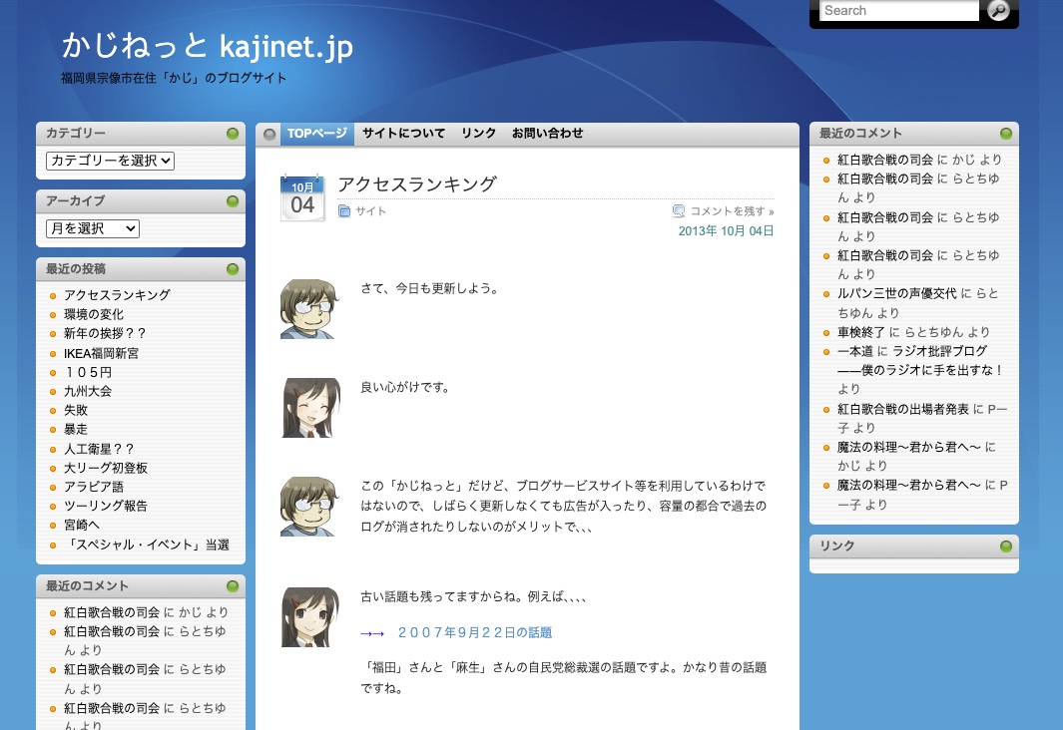
Task: Open the カテゴリーを選択 dropdown
Action: tap(110, 161)
